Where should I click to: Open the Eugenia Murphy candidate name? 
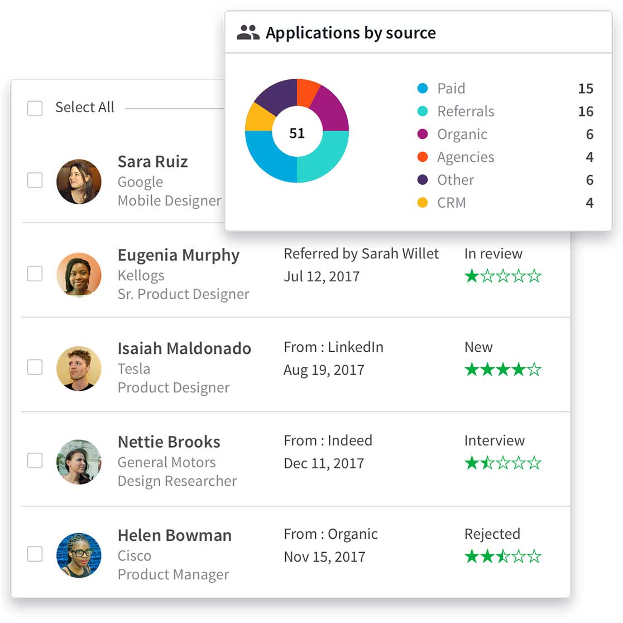tap(178, 255)
